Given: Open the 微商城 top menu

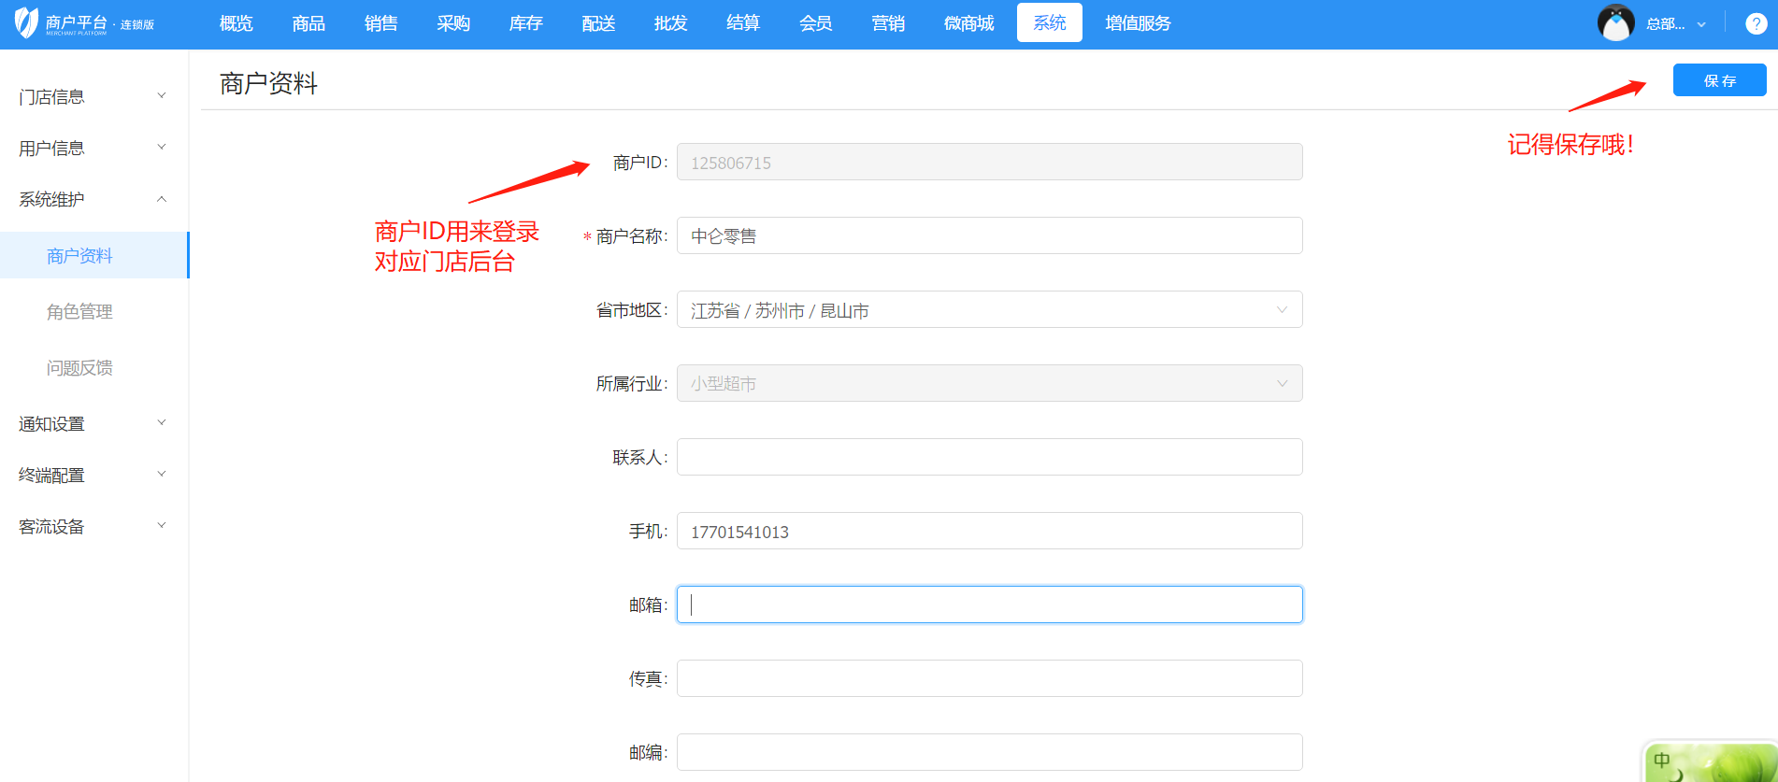Looking at the screenshot, I should click(x=968, y=23).
